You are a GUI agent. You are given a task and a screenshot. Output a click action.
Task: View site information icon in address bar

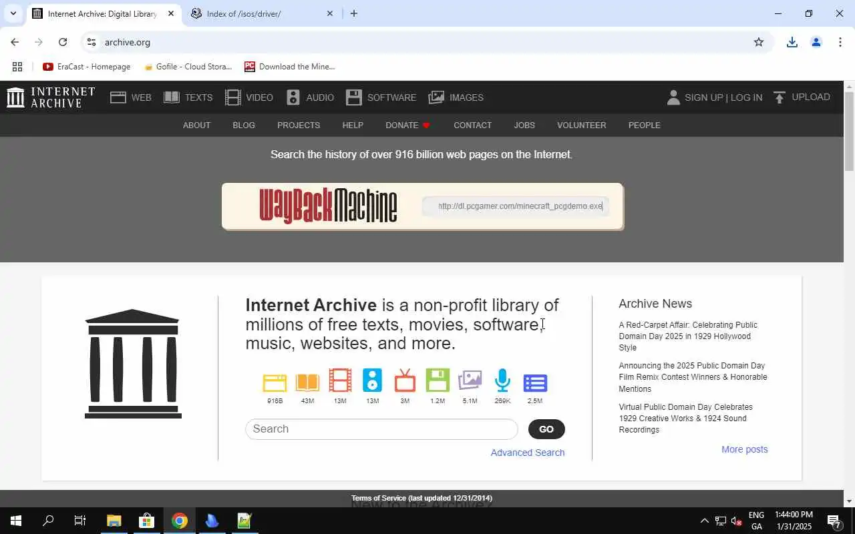tap(92, 42)
